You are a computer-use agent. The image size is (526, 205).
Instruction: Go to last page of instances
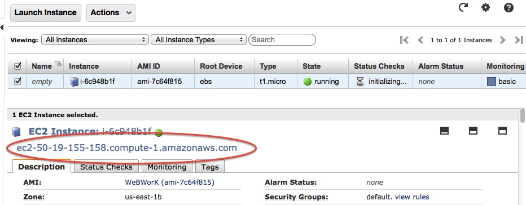point(519,40)
